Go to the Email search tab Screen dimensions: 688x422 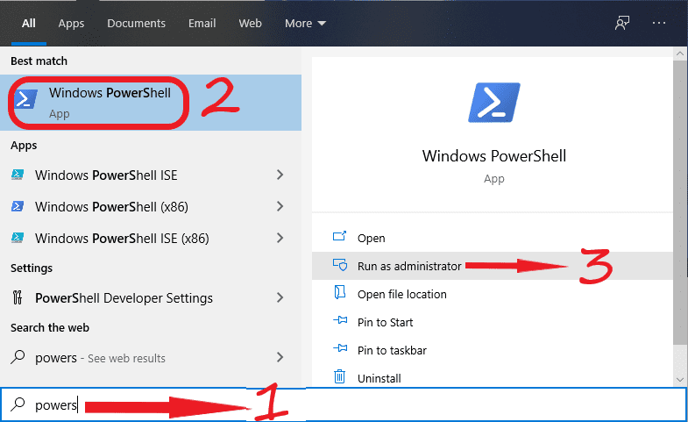202,24
